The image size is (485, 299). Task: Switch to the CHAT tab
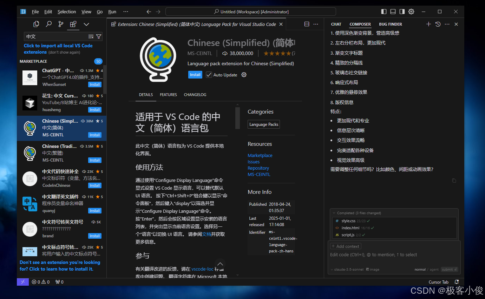click(x=336, y=24)
